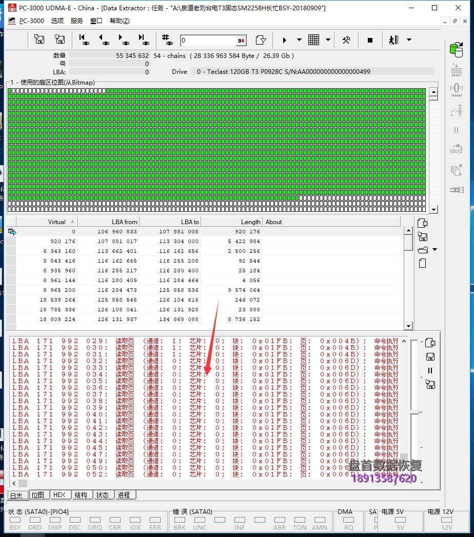Viewport: 474px width, 537px height.
Task: Open the 服务 menu
Action: [76, 21]
